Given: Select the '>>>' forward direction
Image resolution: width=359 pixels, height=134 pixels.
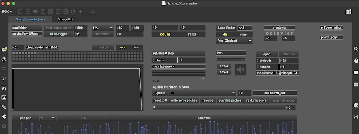Looking at the screenshot, I should (123, 48).
